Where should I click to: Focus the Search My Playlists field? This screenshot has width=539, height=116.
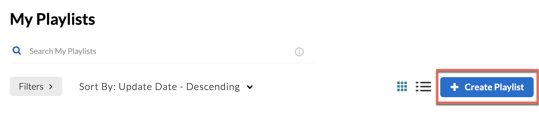163,51
